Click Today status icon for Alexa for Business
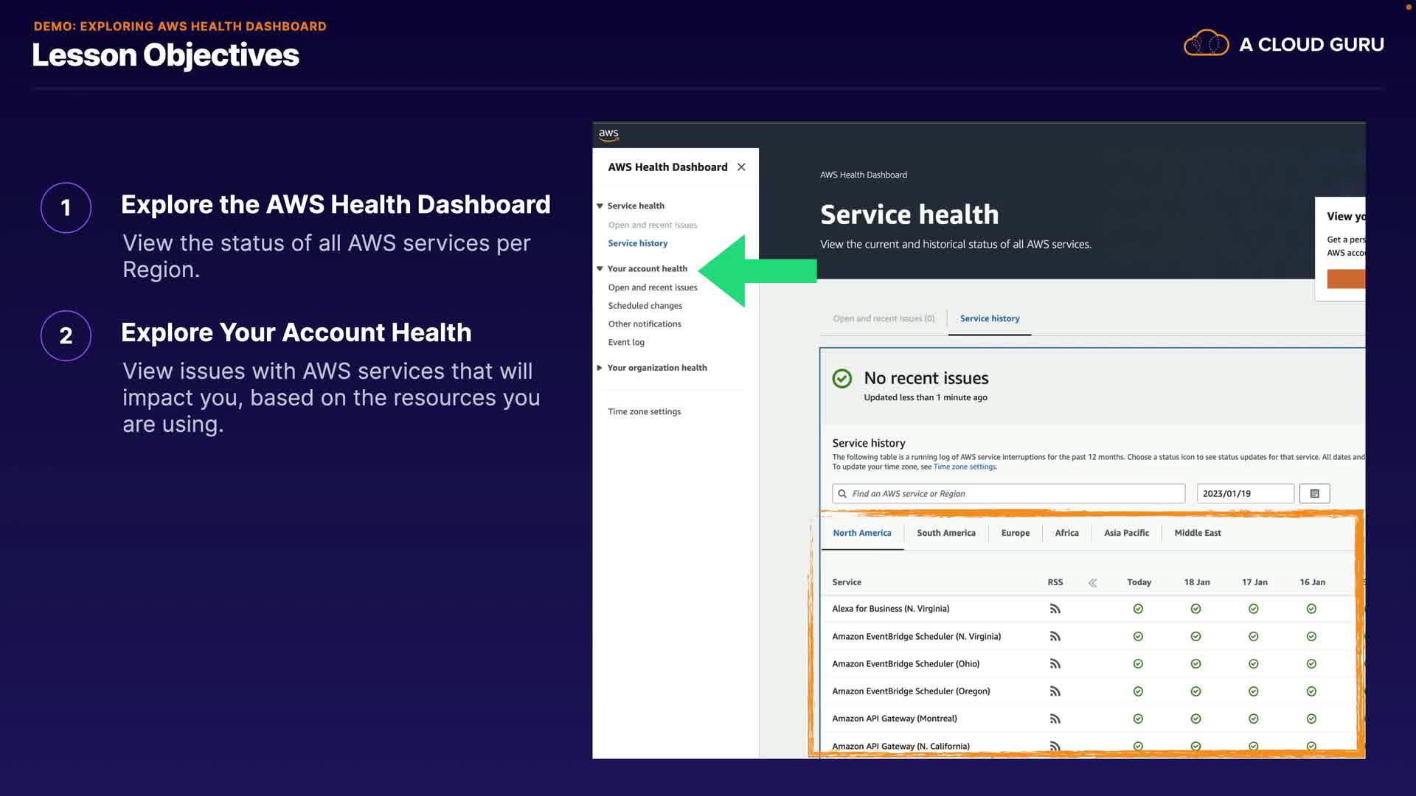1416x796 pixels. pyautogui.click(x=1138, y=609)
